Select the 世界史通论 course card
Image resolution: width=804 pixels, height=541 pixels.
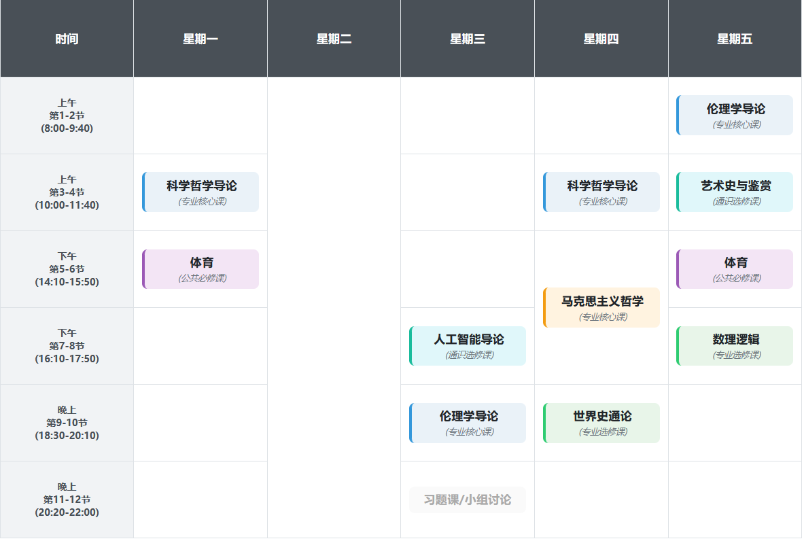click(601, 423)
